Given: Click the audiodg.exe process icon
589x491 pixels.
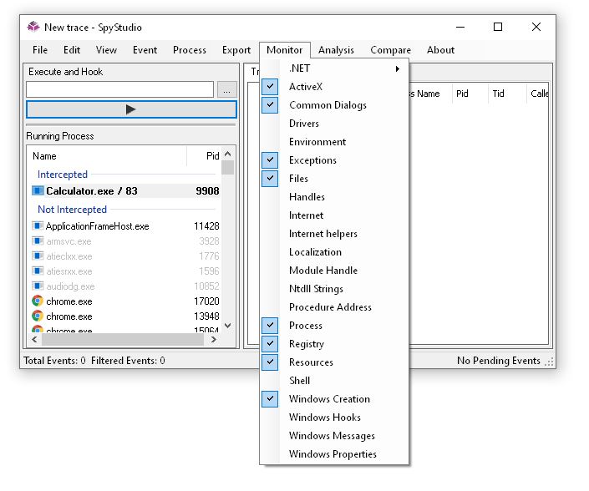Looking at the screenshot, I should pyautogui.click(x=38, y=286).
